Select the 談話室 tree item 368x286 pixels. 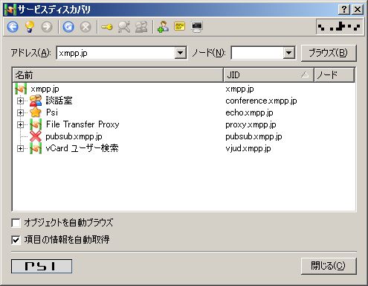pos(59,101)
